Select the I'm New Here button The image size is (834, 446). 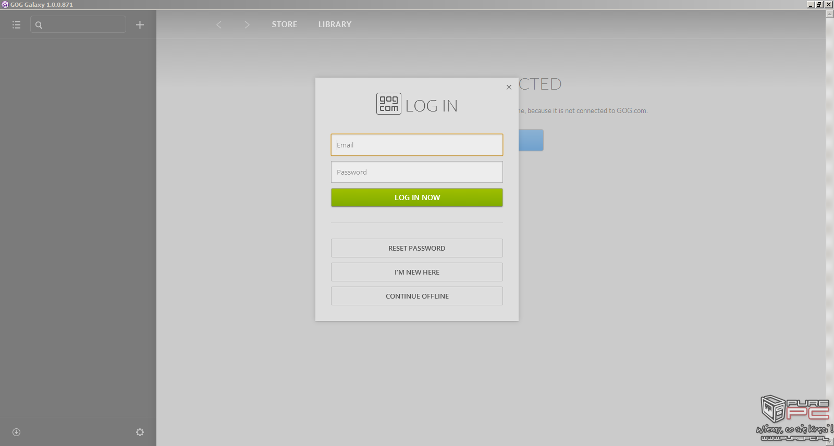(417, 272)
